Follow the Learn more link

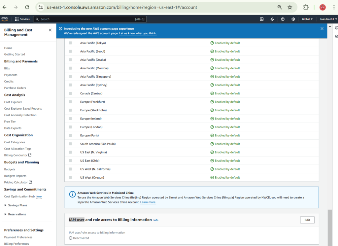[148, 202]
